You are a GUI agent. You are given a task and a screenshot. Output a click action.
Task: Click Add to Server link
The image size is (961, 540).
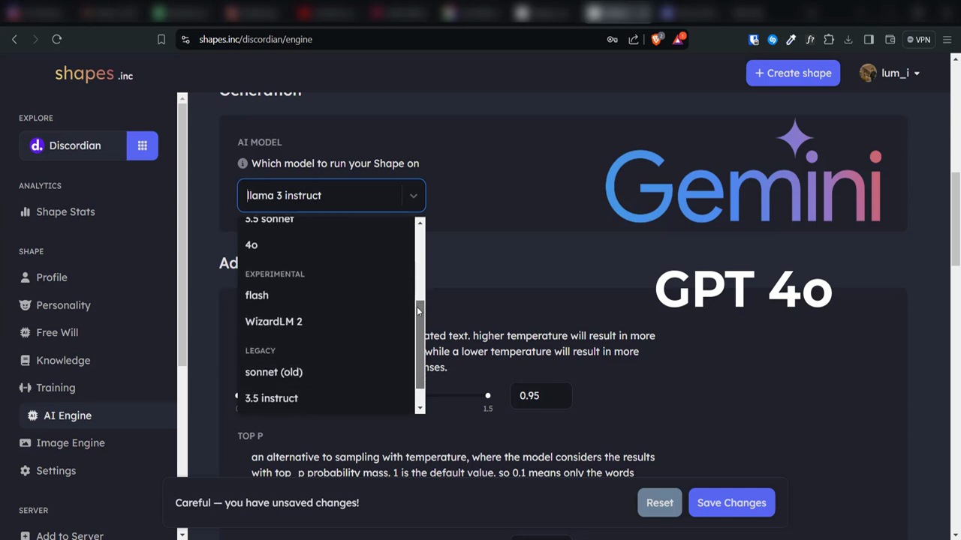[x=62, y=535]
